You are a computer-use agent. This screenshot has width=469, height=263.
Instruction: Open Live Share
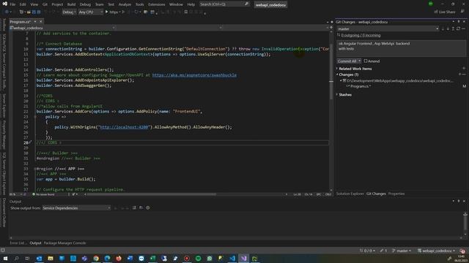445,12
